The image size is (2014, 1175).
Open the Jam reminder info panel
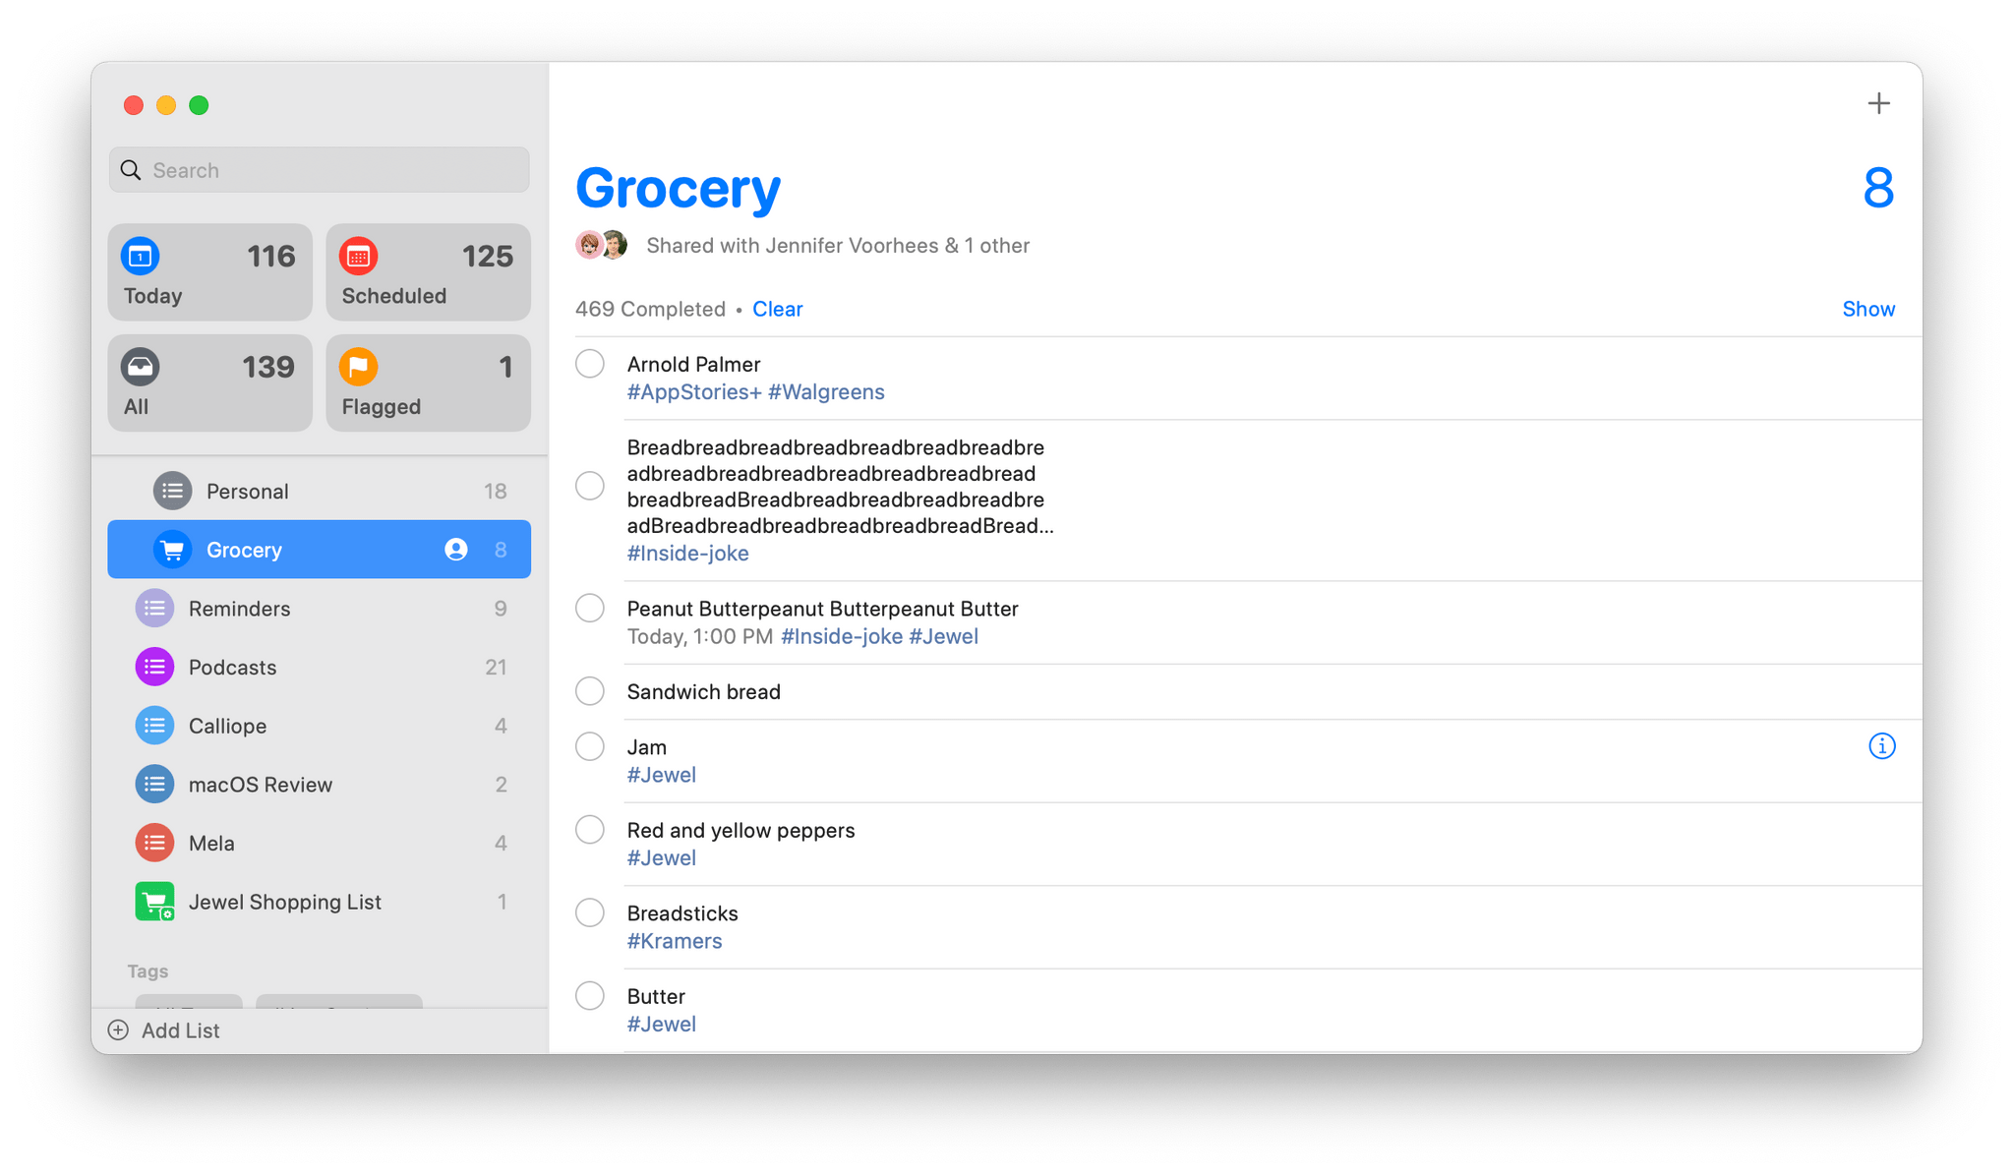tap(1882, 745)
